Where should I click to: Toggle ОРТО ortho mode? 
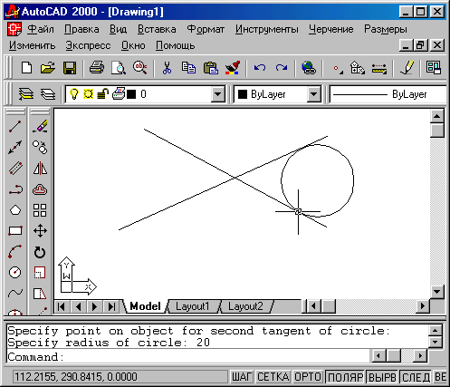[x=308, y=377]
